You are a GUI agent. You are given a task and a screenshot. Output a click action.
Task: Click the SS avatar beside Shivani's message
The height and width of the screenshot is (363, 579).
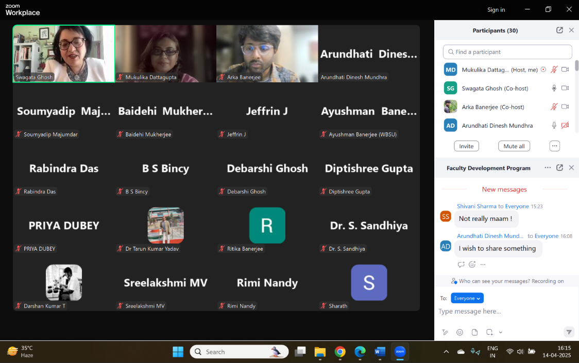click(x=446, y=216)
